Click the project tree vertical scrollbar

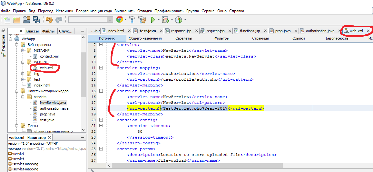(83, 75)
